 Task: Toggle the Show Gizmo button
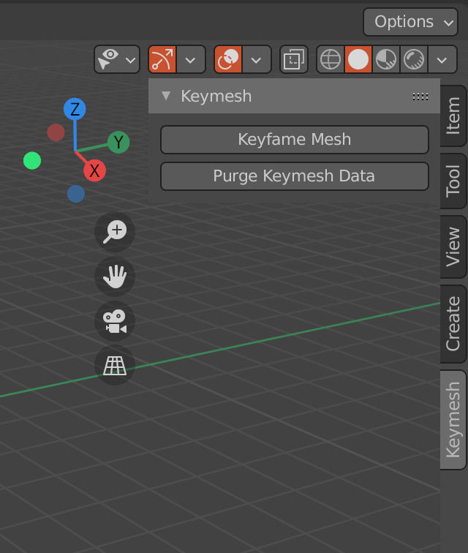[x=162, y=59]
